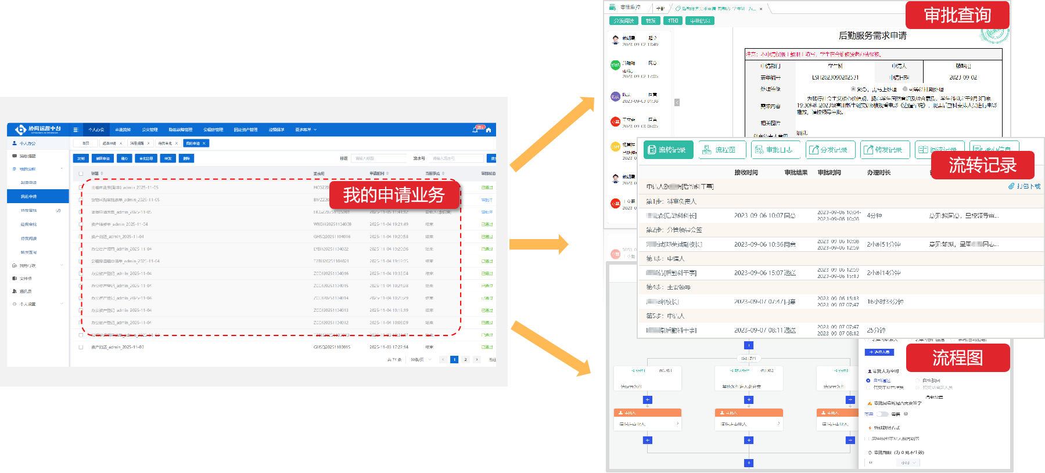
Task: Tick the checkbox for the last row 资产归还_admin_2025-11-03
Action: [x=81, y=347]
